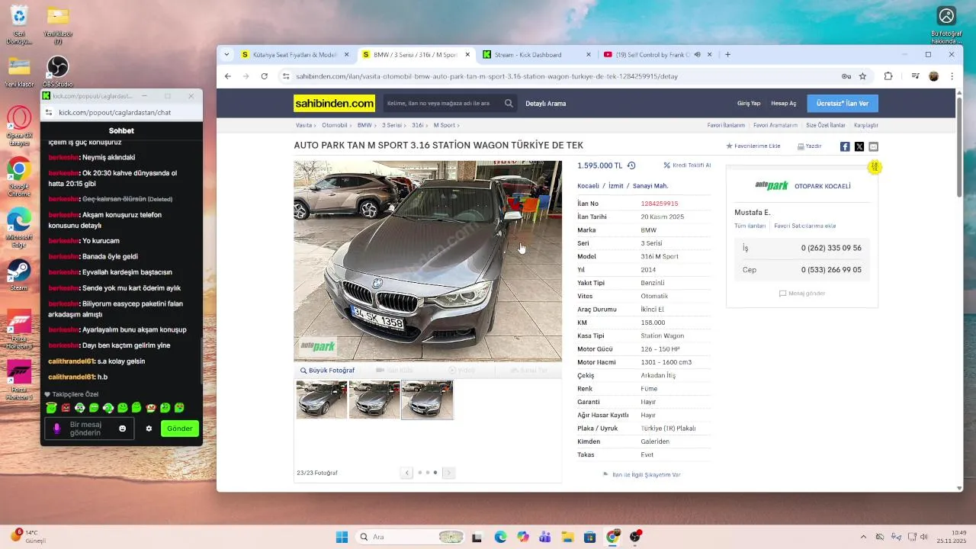Click the Windows taskbar search box
This screenshot has width=976, height=549.
click(411, 537)
